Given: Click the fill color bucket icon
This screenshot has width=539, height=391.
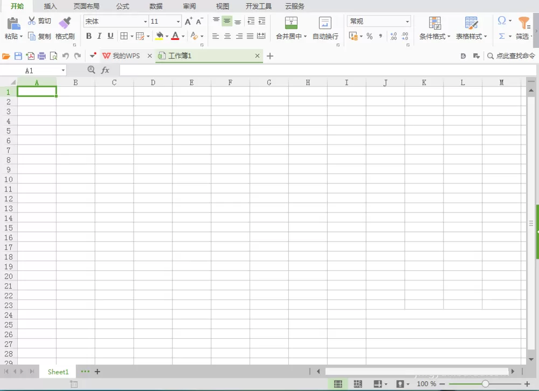Looking at the screenshot, I should (159, 36).
